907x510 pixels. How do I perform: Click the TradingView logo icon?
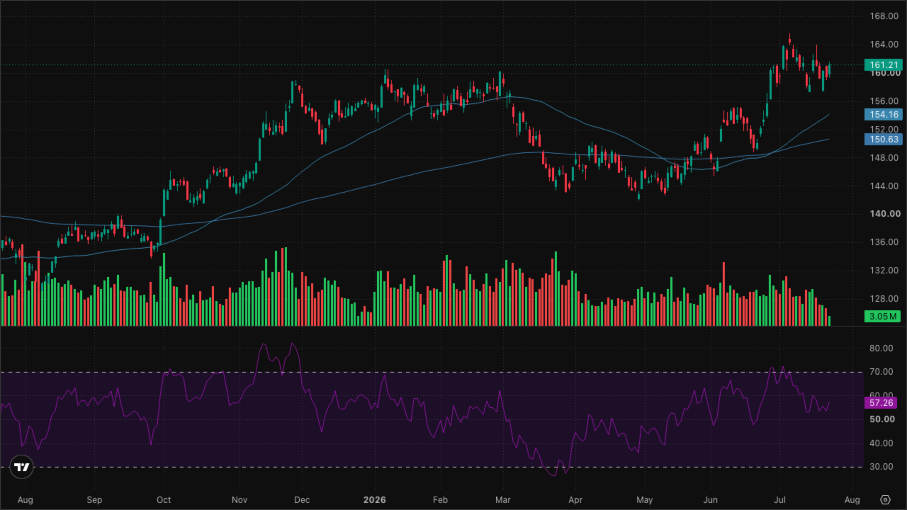click(x=22, y=467)
